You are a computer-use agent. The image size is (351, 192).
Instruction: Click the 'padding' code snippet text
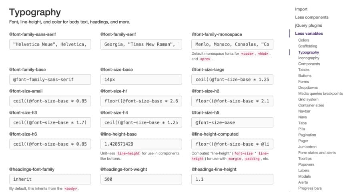pyautogui.click(x=252, y=159)
